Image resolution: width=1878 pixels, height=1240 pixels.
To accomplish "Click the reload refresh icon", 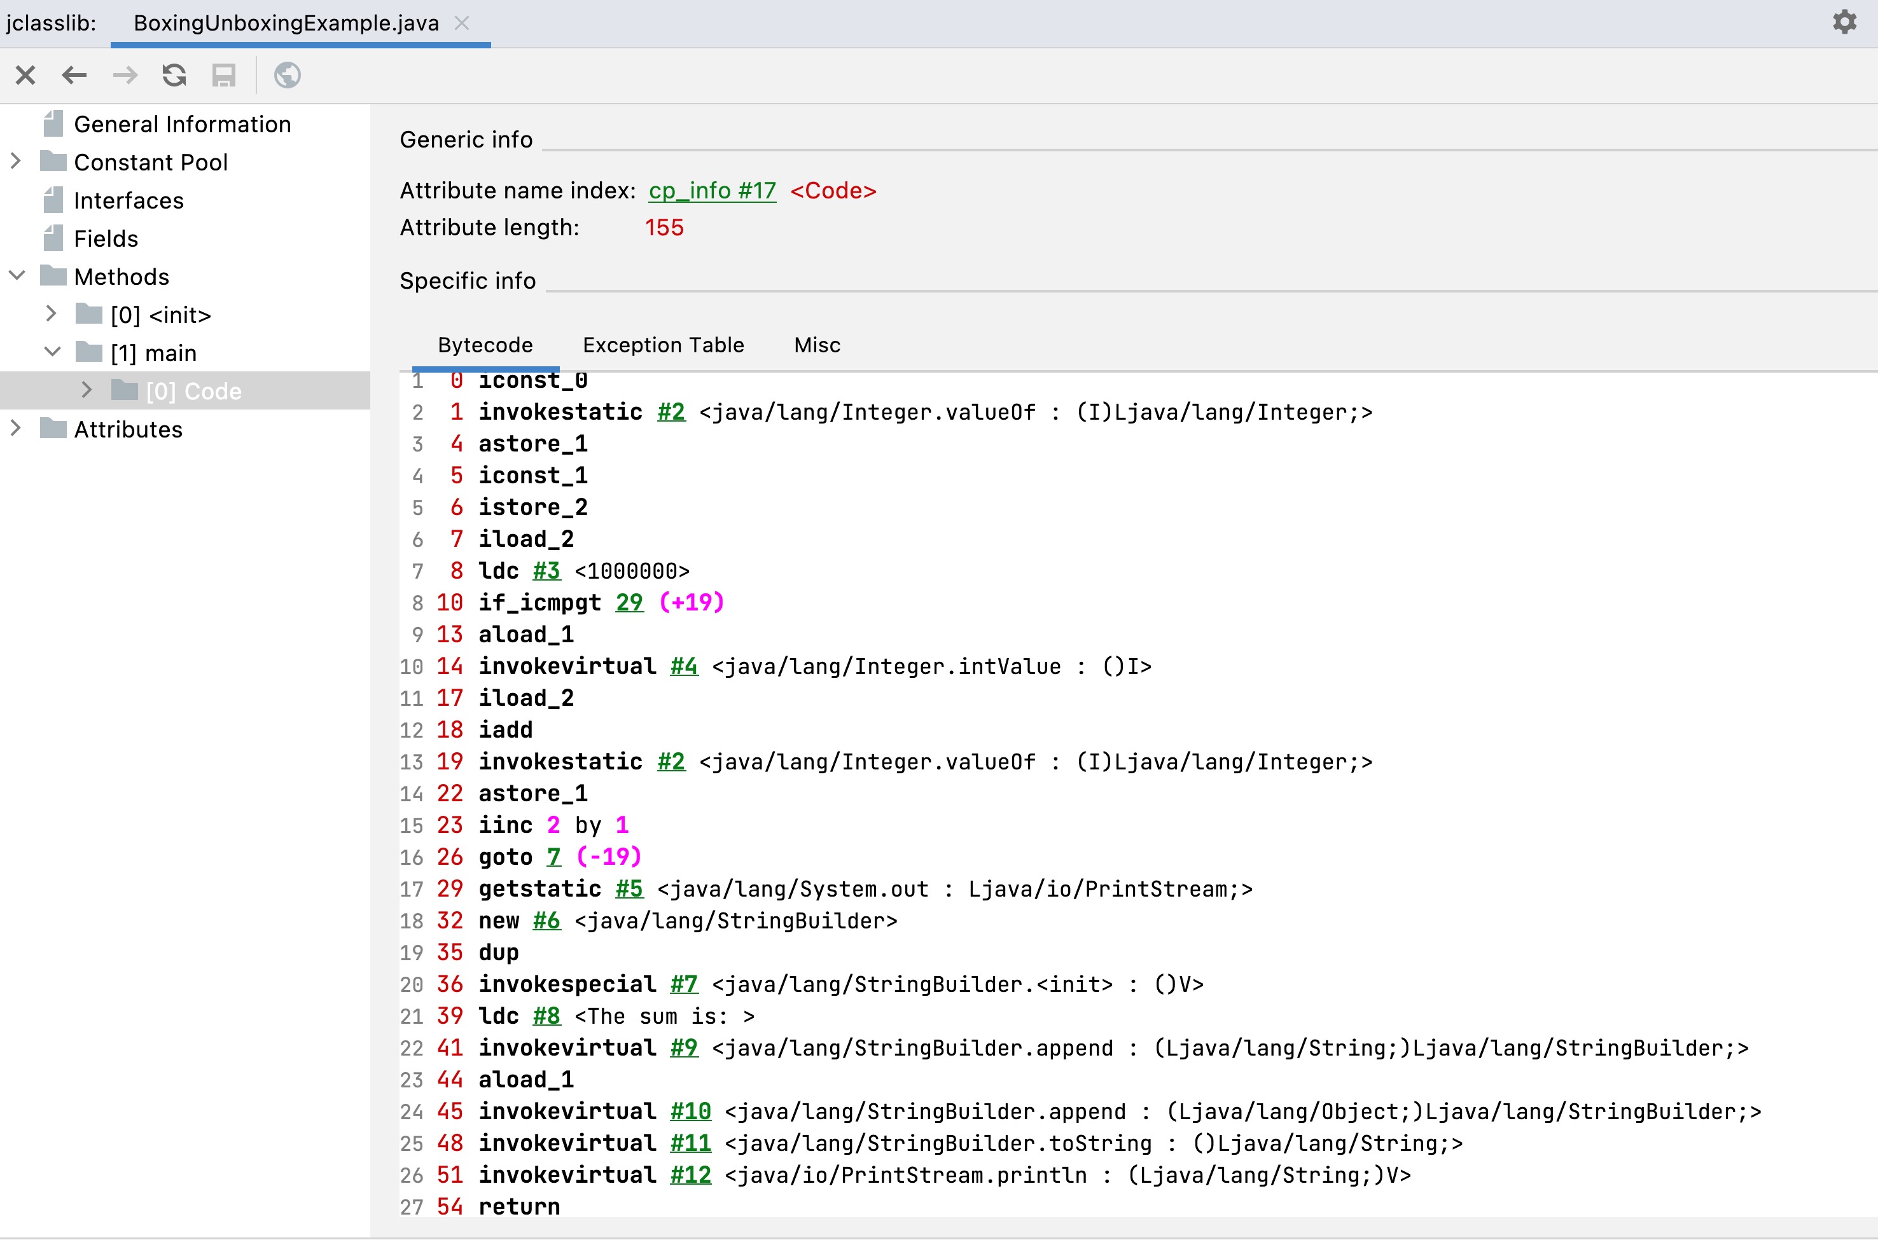I will (174, 75).
